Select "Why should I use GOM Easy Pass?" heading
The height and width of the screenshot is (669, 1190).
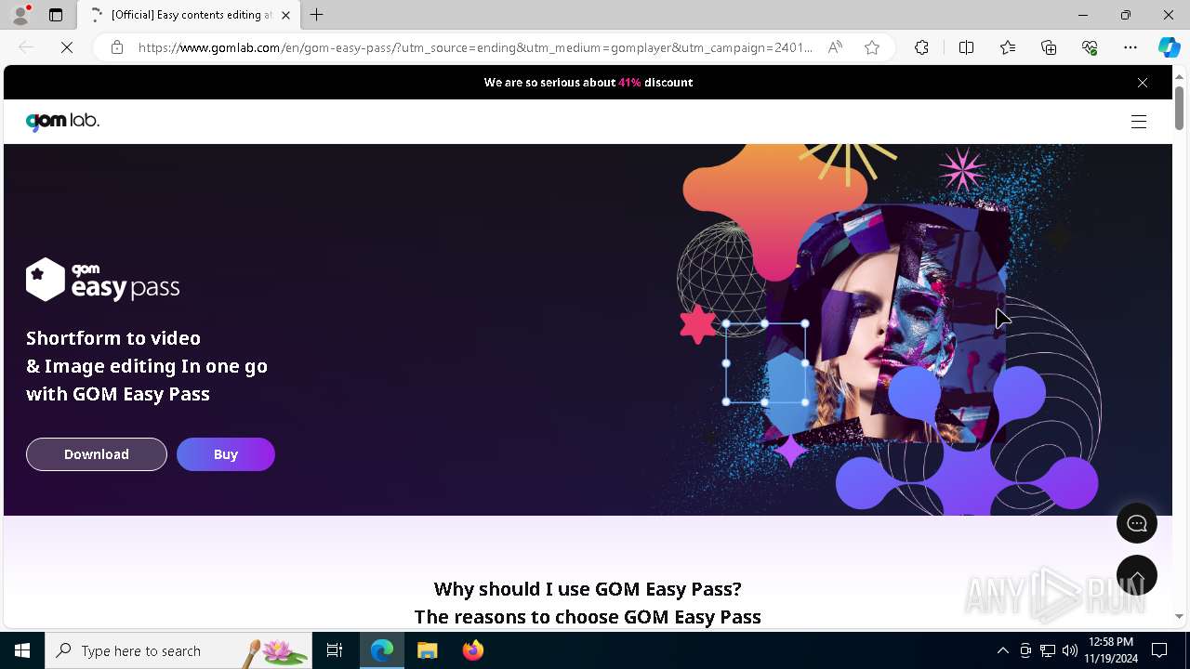(588, 588)
